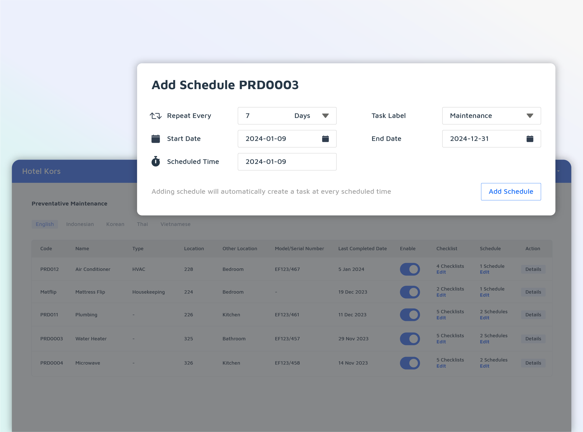Click the Details link for Air Conditioner

(533, 269)
